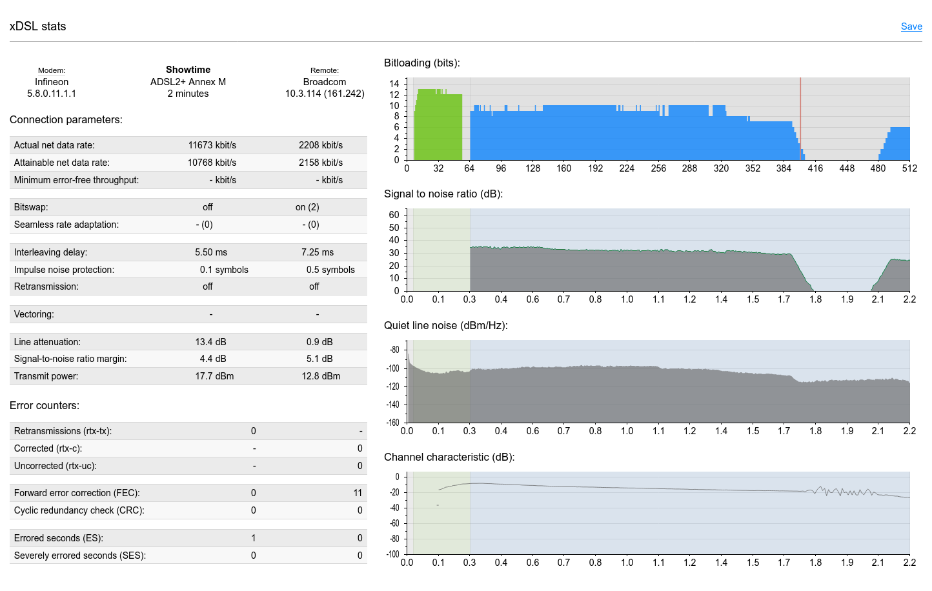Click the Signal to noise ratio chart title
The width and height of the screenshot is (932, 591).
[x=443, y=194]
